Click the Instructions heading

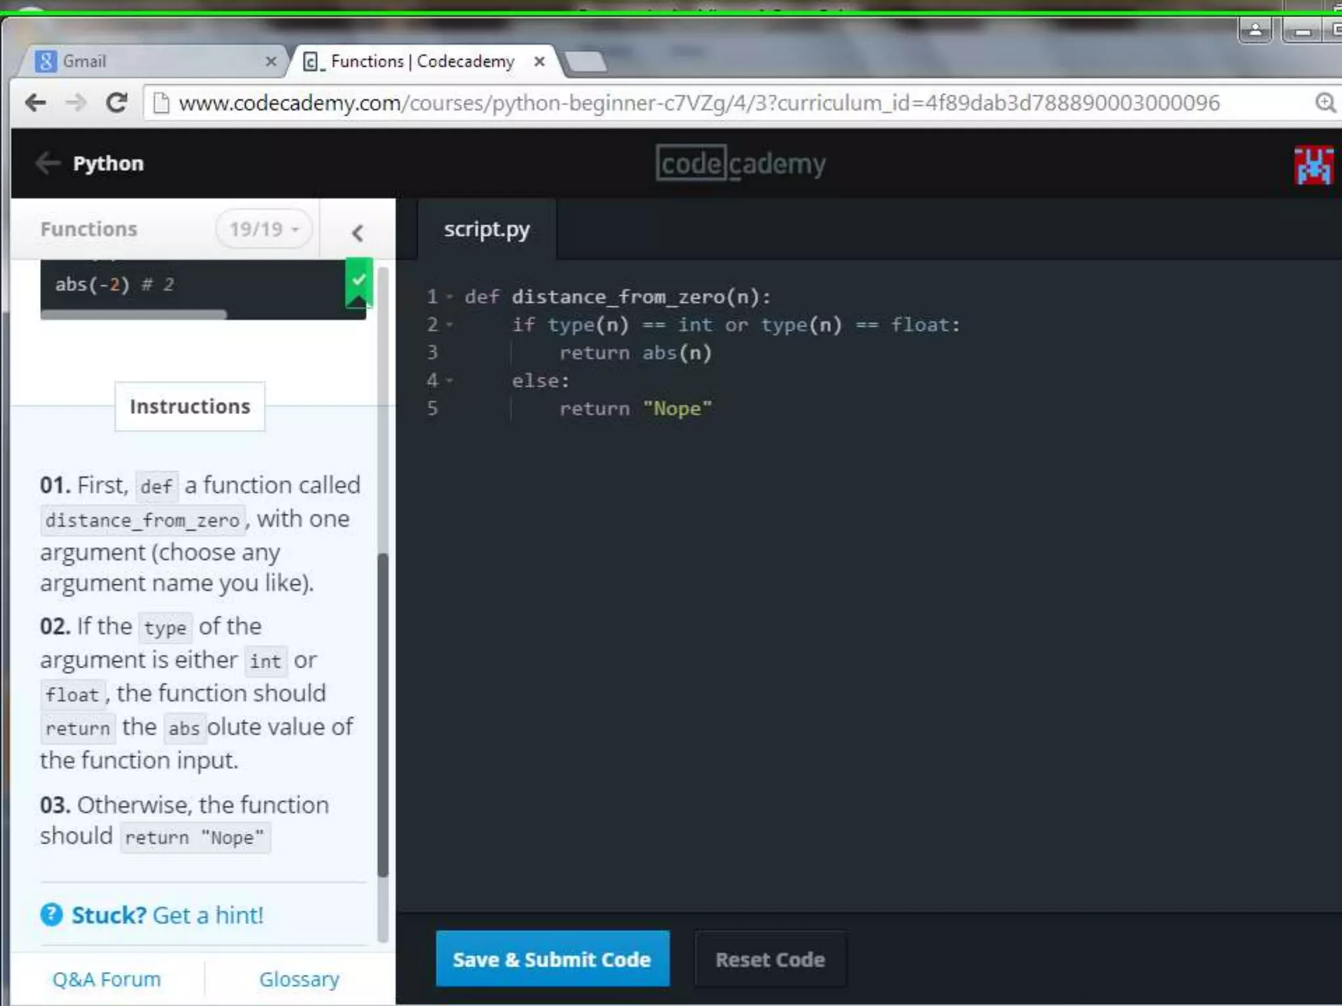click(x=190, y=407)
